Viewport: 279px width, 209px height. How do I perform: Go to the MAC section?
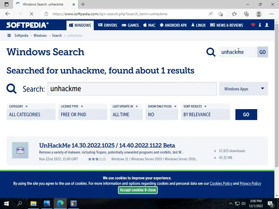coord(149,25)
